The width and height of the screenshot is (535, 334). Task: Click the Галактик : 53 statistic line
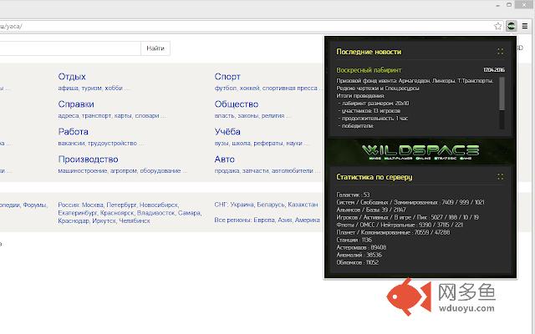pos(353,195)
